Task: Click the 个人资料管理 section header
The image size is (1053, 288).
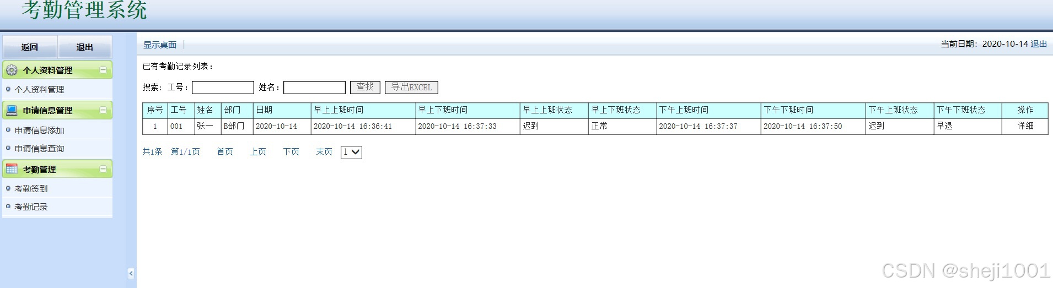Action: click(x=57, y=70)
